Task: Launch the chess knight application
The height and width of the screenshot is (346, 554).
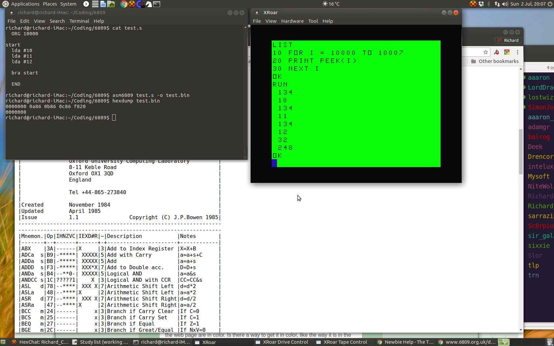Action: point(149,4)
